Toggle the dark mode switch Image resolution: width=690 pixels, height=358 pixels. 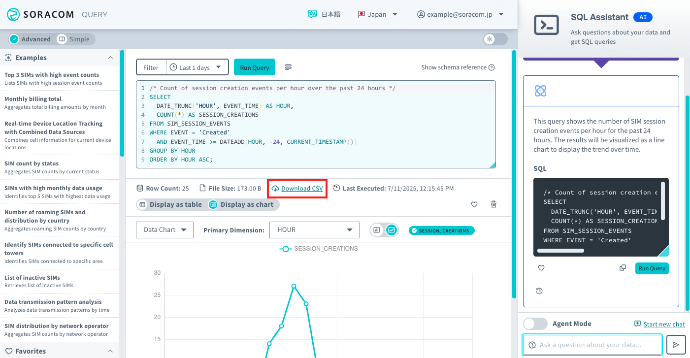(x=495, y=39)
